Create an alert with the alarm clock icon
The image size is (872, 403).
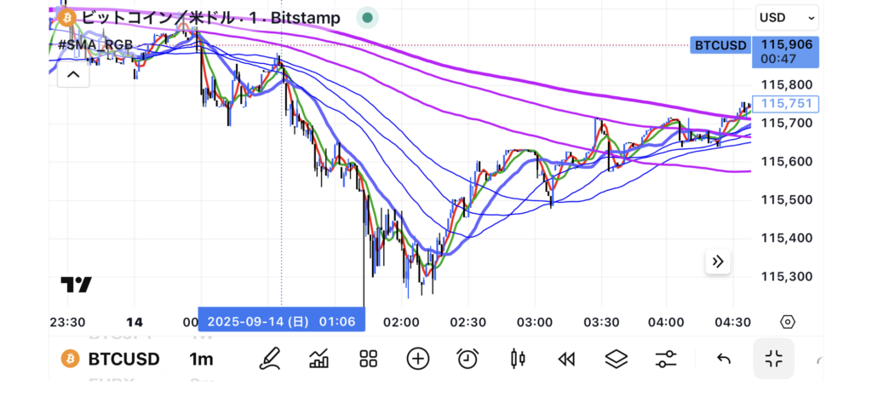pyautogui.click(x=467, y=359)
